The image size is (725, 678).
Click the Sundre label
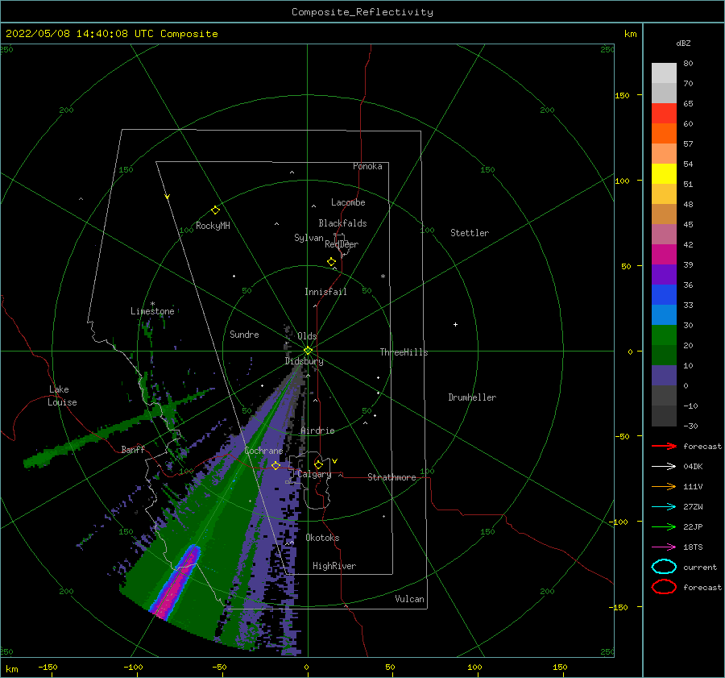[244, 334]
